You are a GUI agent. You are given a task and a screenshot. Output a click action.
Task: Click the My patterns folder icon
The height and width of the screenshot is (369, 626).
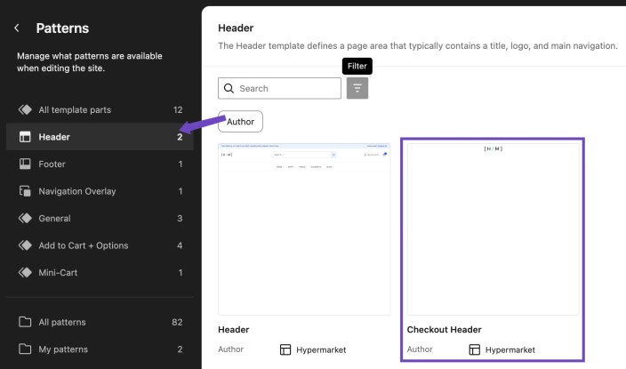(x=25, y=349)
